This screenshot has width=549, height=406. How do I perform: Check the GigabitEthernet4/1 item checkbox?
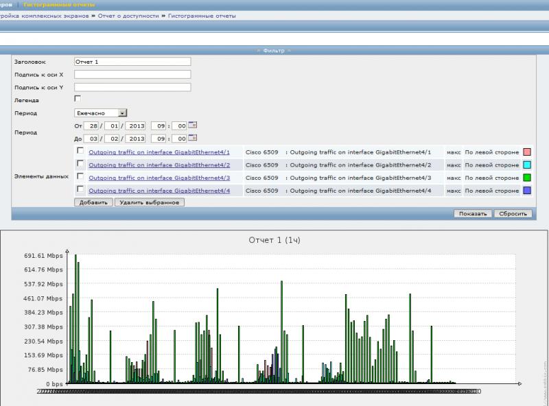coord(80,151)
